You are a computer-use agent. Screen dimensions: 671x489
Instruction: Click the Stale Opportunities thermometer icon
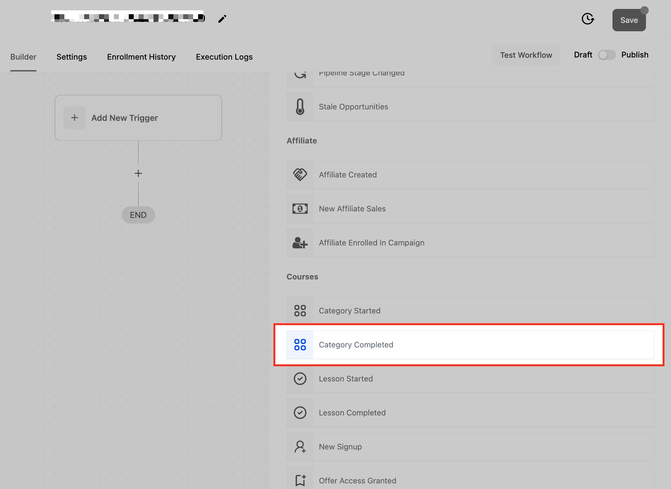pyautogui.click(x=300, y=107)
